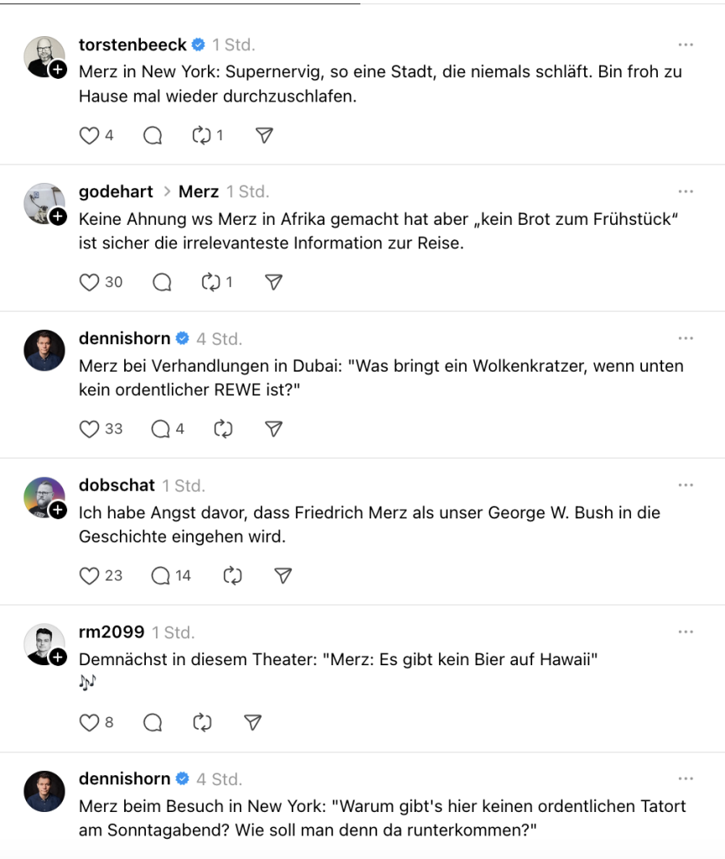This screenshot has width=725, height=859.
Task: Open dobschat's post text about George W. Bush
Action: [x=369, y=524]
